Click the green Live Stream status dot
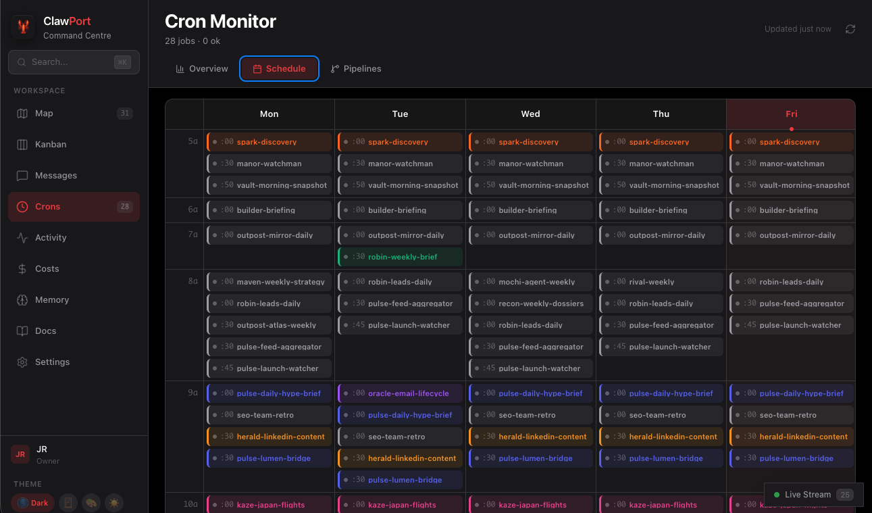 click(777, 495)
